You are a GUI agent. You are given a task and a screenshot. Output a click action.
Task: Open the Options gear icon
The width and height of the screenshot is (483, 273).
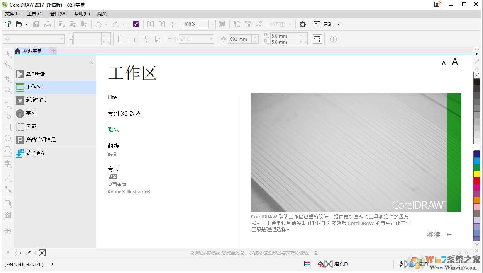pos(303,24)
